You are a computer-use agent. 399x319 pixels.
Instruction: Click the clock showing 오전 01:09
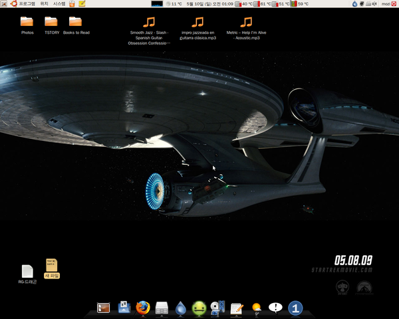[x=209, y=4]
